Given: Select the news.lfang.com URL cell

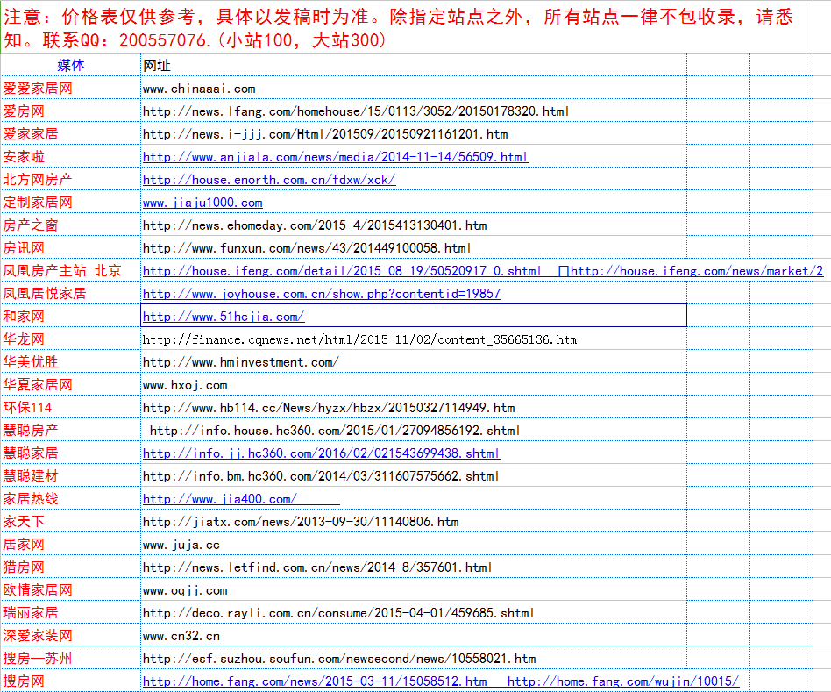Looking at the screenshot, I should (414, 111).
